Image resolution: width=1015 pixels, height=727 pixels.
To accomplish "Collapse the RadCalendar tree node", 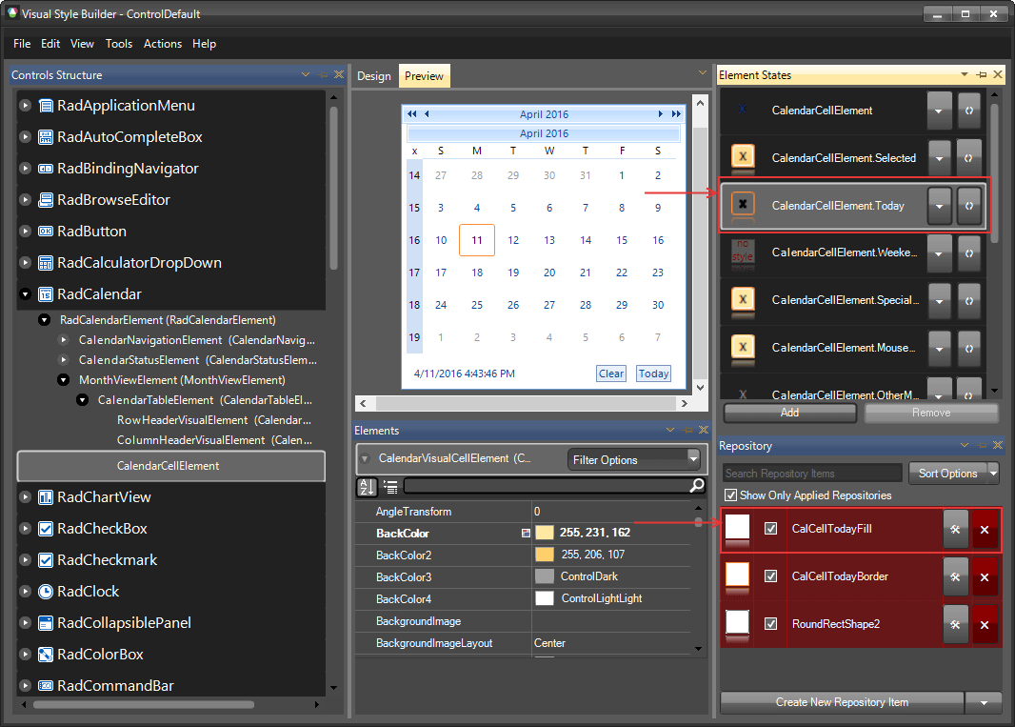I will [x=23, y=293].
